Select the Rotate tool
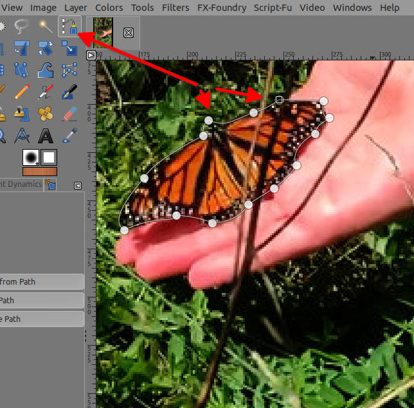Image resolution: width=414 pixels, height=408 pixels. pyautogui.click(x=46, y=48)
